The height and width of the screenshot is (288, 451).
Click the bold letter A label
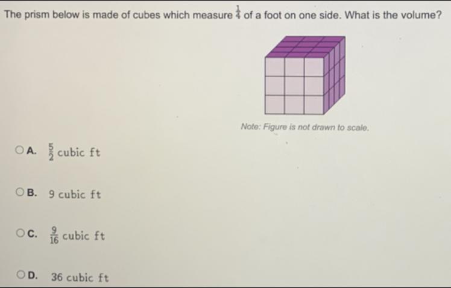tap(31, 151)
